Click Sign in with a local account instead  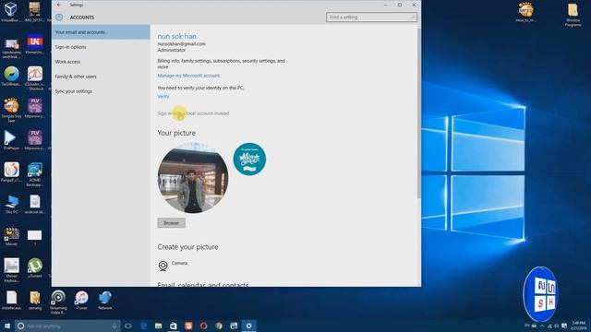[x=193, y=113]
